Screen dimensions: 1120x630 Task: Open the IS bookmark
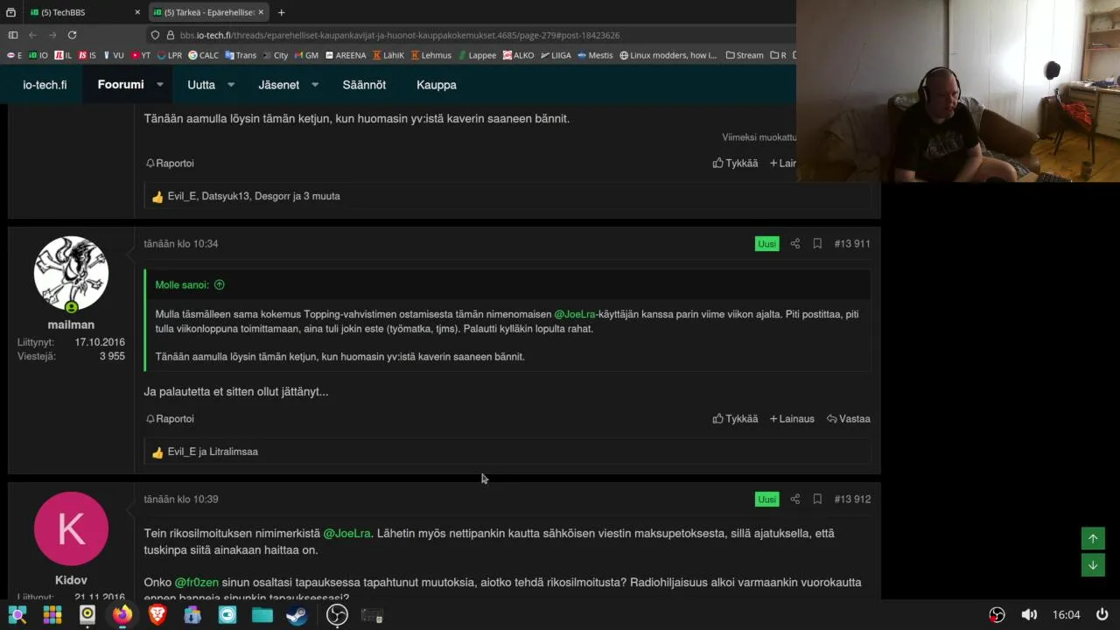[87, 55]
